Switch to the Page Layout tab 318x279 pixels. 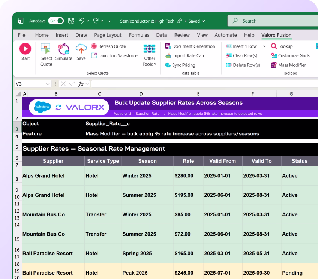[108, 35]
